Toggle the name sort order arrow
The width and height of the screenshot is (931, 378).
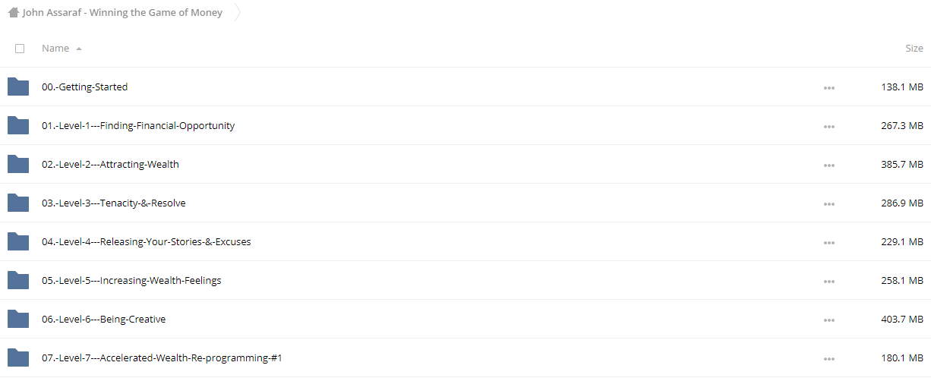(79, 49)
